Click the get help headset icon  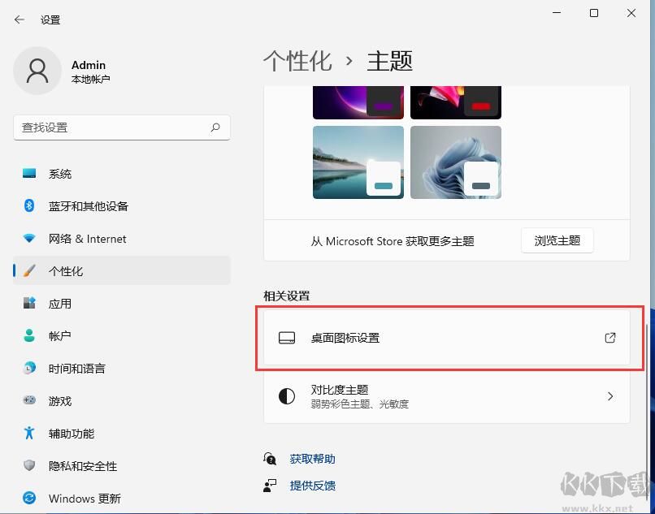(270, 459)
